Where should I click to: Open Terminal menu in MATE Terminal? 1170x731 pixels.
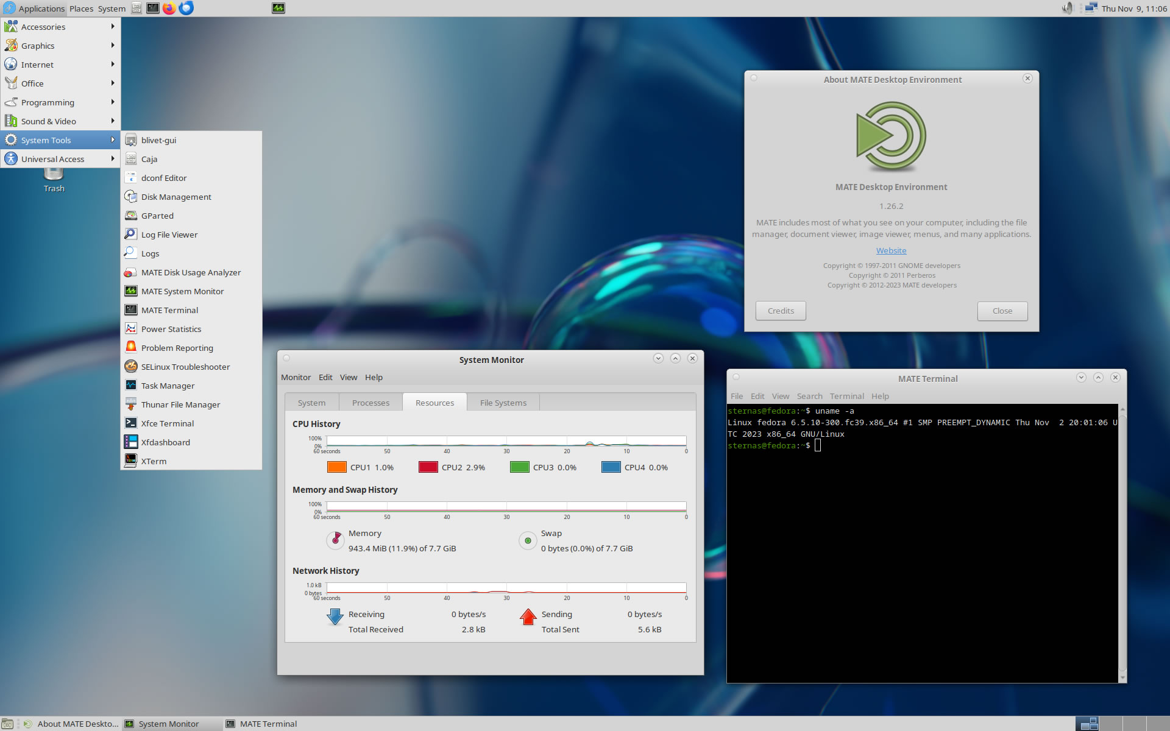(846, 396)
